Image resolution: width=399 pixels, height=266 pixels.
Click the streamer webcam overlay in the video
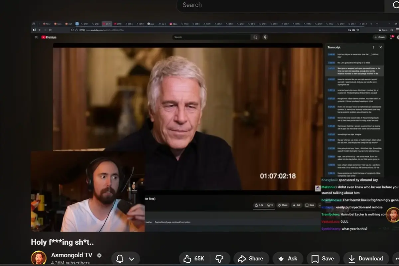tap(88, 191)
